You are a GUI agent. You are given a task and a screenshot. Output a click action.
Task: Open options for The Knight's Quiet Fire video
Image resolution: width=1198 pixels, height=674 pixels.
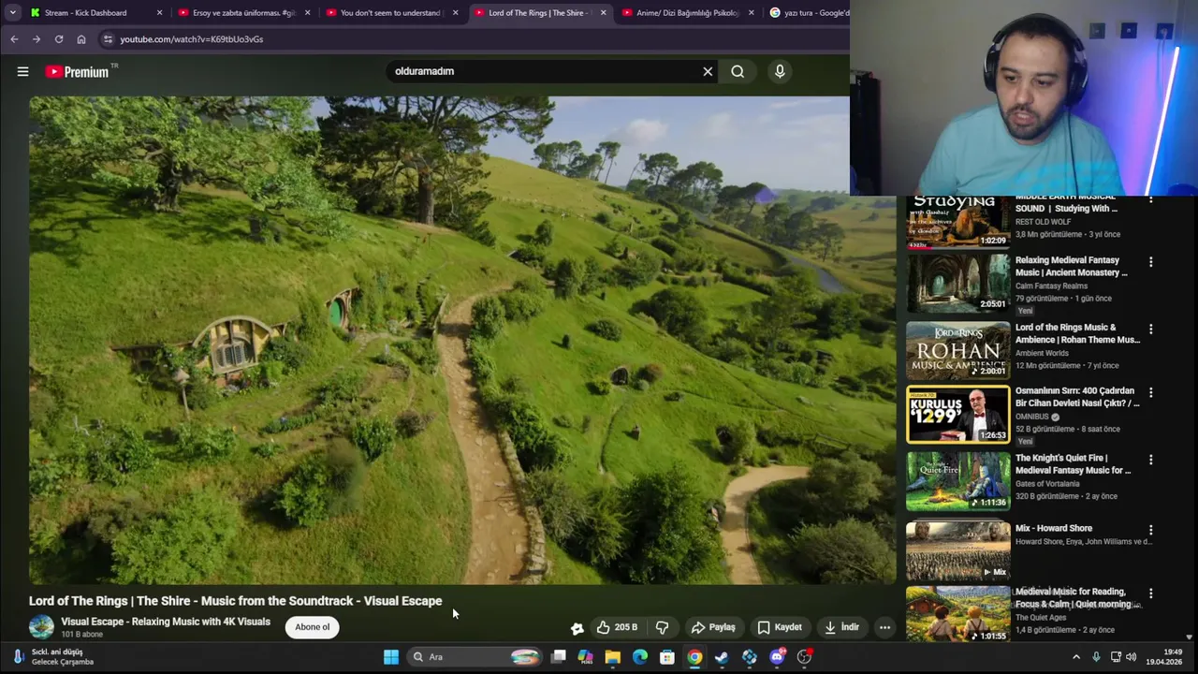[x=1150, y=460]
